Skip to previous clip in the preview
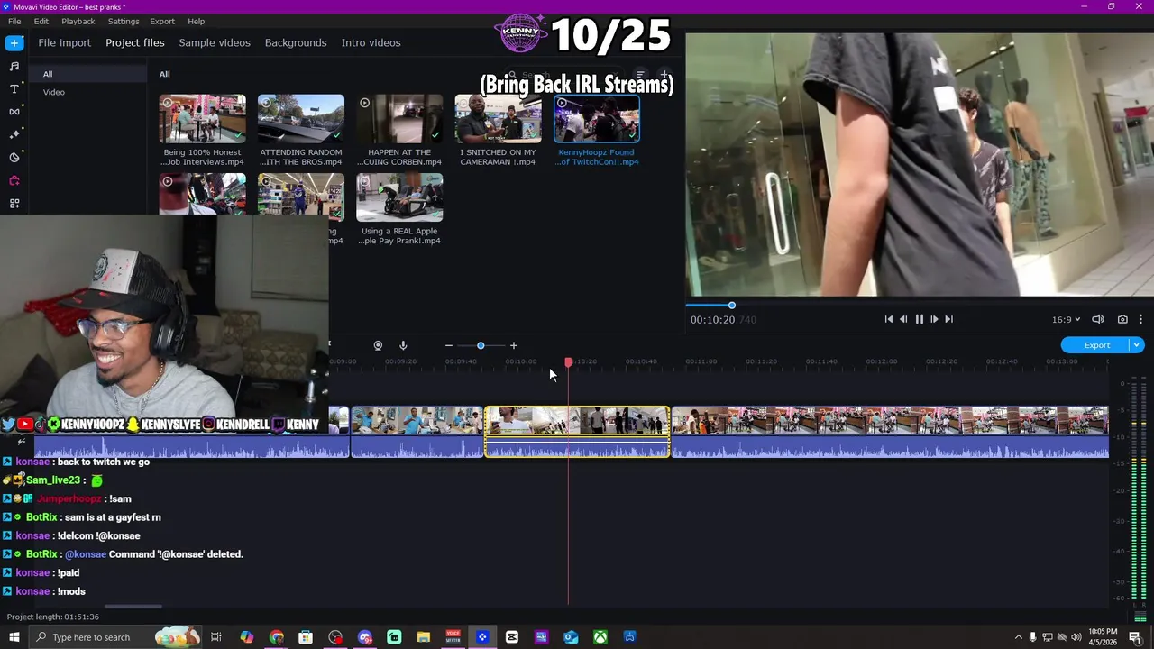Image resolution: width=1154 pixels, height=649 pixels. coord(889,319)
